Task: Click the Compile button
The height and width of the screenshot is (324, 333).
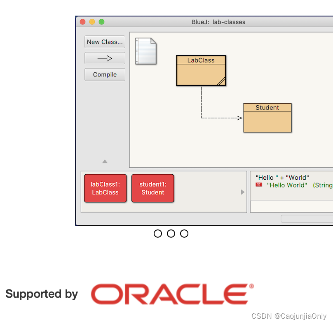Action: click(105, 74)
